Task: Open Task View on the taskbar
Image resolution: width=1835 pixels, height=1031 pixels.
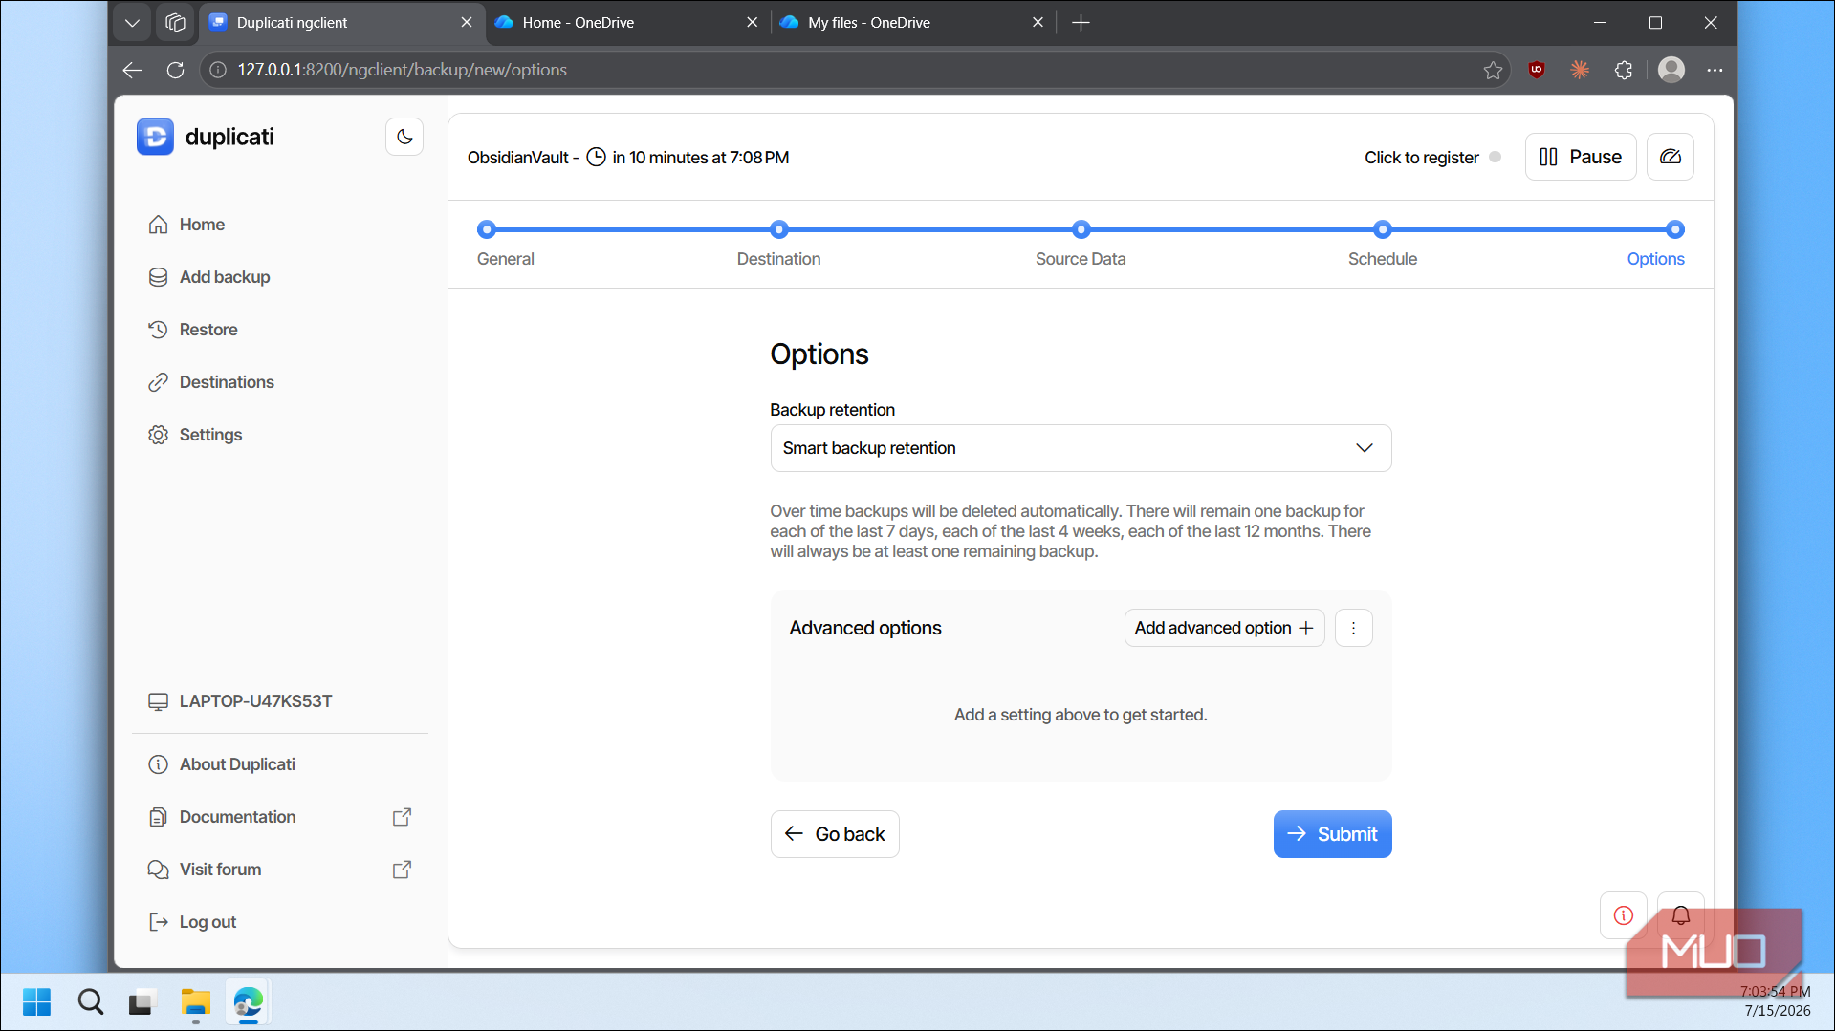Action: coord(142,1002)
